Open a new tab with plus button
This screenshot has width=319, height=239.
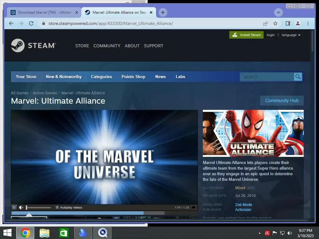(163, 12)
